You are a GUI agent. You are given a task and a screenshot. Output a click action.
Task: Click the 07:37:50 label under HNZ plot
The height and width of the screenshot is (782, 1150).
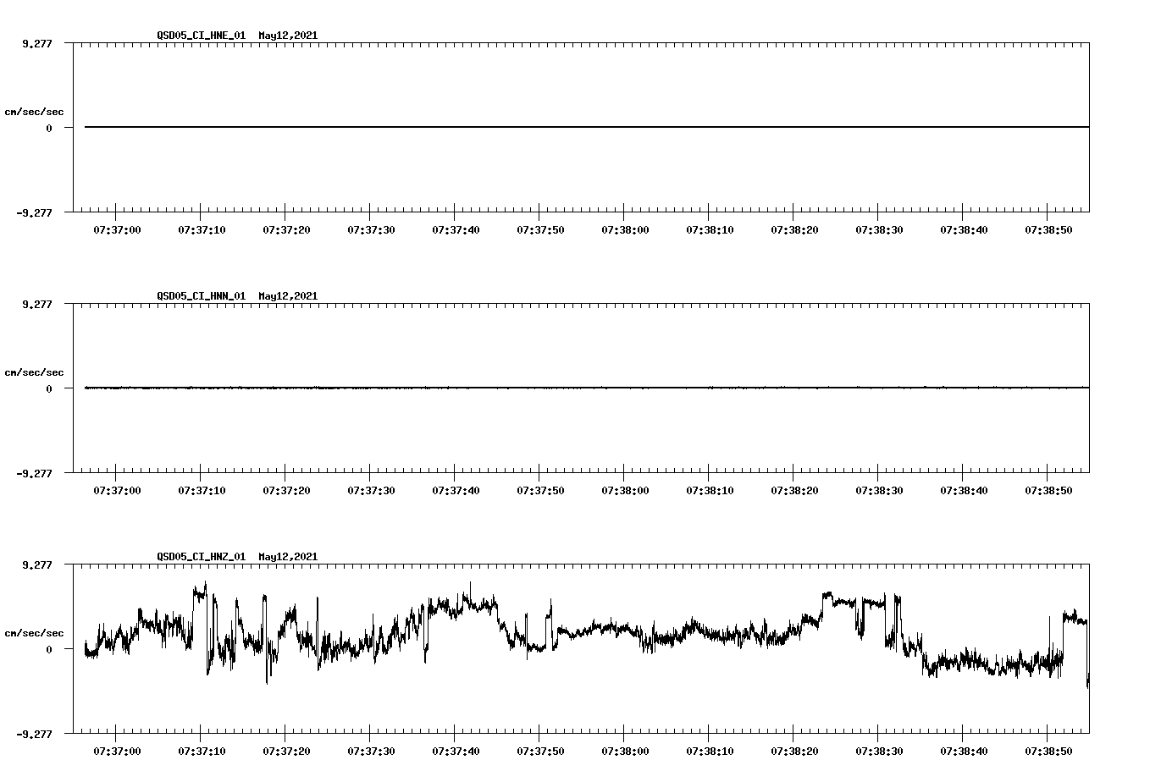[x=540, y=752]
